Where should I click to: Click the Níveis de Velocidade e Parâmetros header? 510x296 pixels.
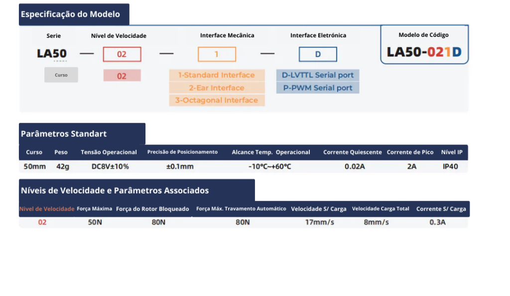(115, 190)
